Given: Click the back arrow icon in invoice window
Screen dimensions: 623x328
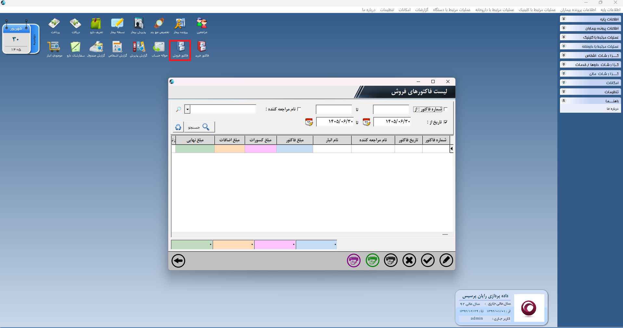Looking at the screenshot, I should click(178, 261).
